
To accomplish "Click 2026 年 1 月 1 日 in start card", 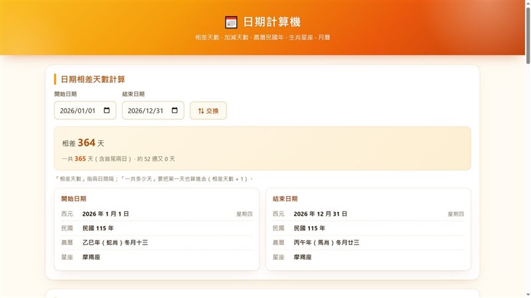I will coord(106,214).
